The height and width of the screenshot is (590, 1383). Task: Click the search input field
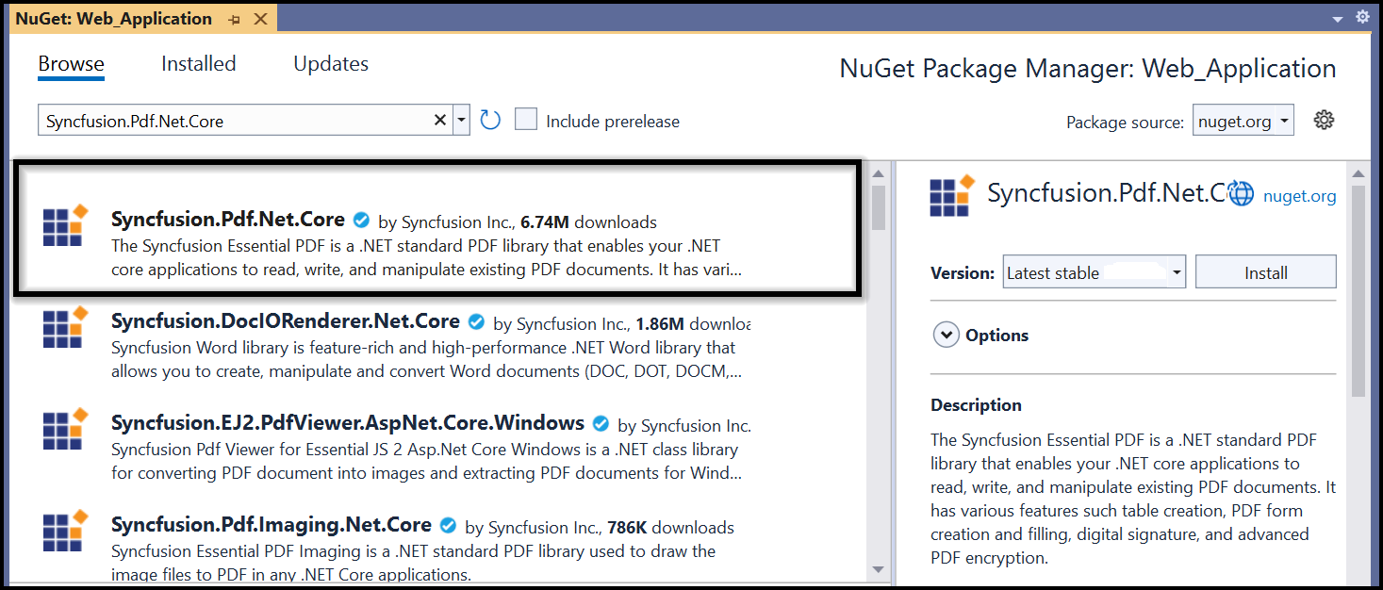pos(234,121)
